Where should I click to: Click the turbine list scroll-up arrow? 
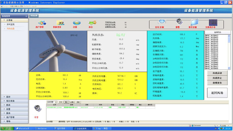point(229,36)
